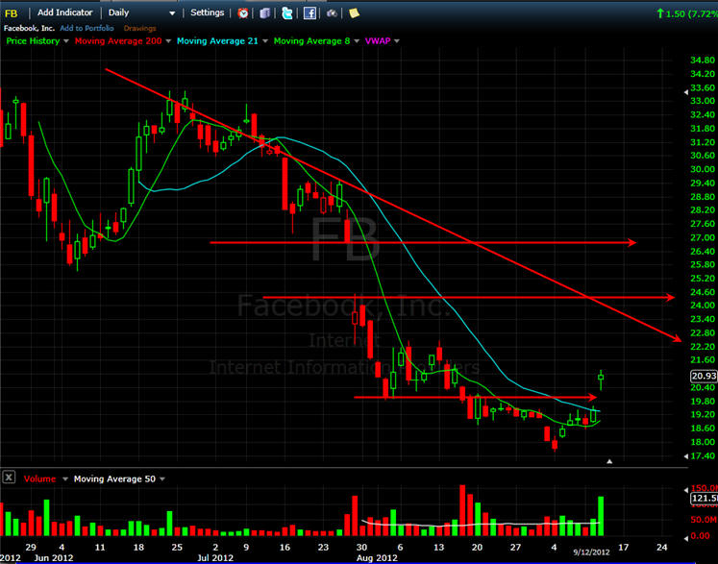
Task: Click the Moving Average 21 label
Action: pyautogui.click(x=217, y=40)
